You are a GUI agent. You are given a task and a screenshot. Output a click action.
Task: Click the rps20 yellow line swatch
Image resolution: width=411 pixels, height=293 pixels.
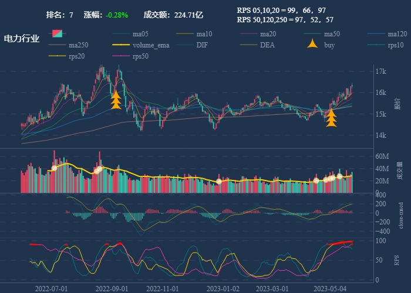[58, 56]
